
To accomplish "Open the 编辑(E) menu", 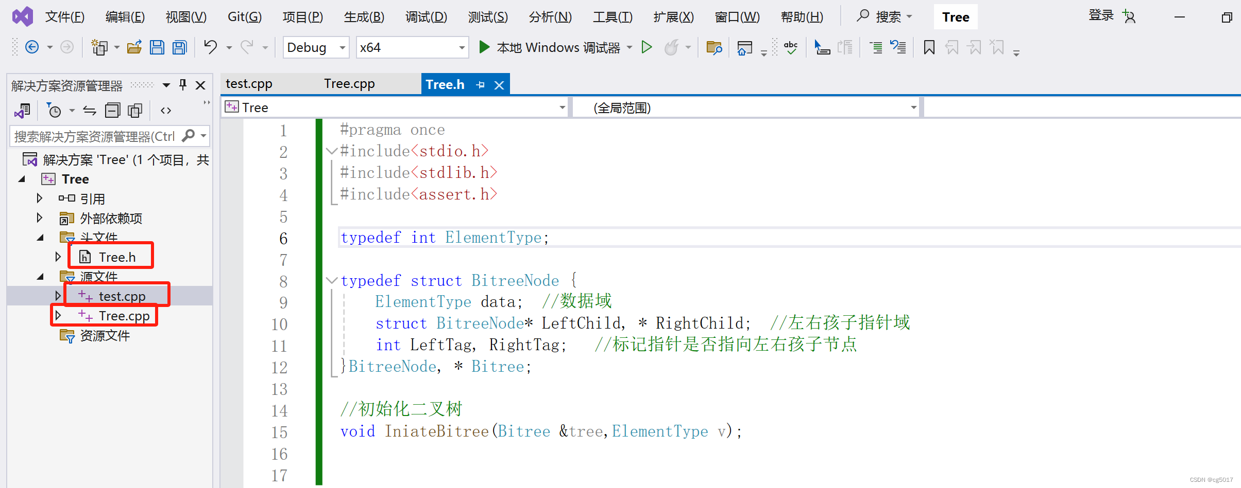I will tap(125, 17).
